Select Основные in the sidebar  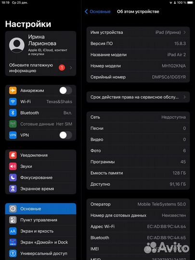tap(40, 209)
